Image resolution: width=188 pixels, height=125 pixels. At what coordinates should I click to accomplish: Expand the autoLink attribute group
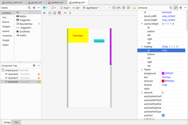tap(142, 92)
